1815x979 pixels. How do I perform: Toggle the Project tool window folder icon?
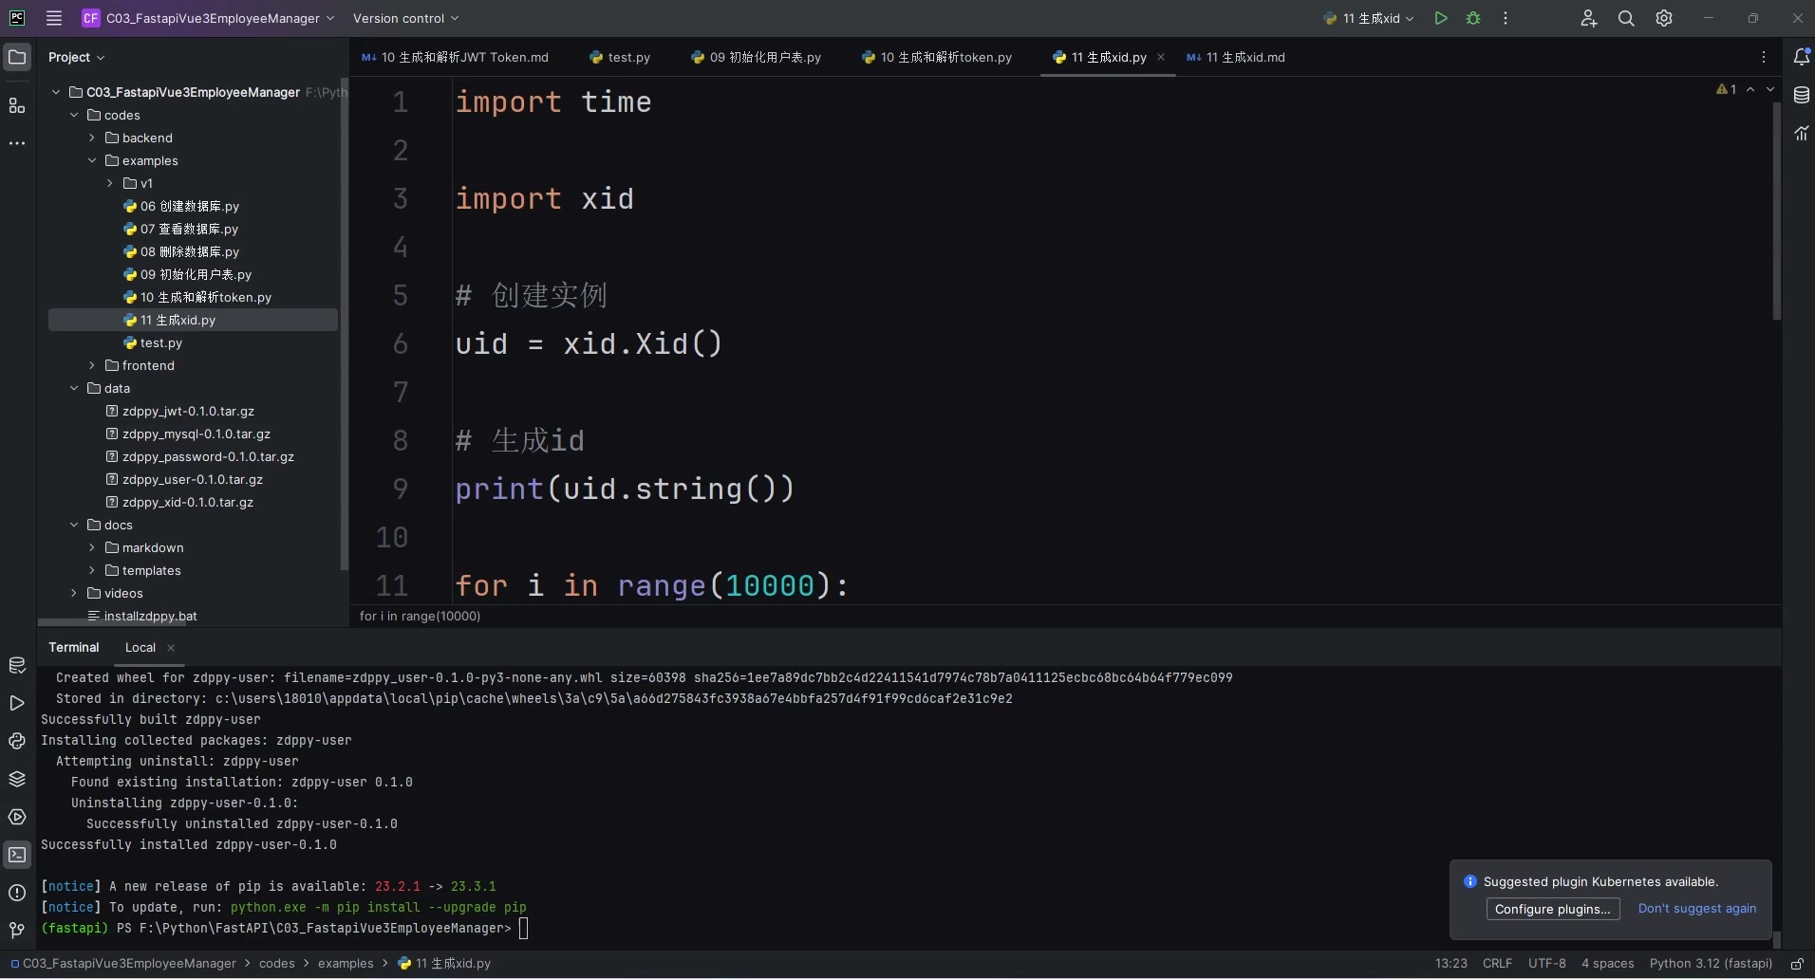pyautogui.click(x=17, y=57)
